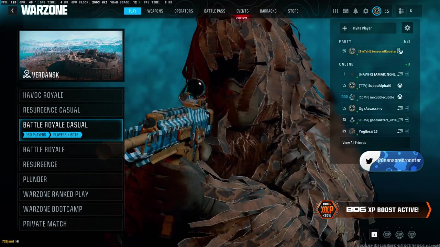Click the rank emblem next to goodkutters_2810
Image resolution: width=440 pixels, height=247 pixels.
click(x=352, y=120)
